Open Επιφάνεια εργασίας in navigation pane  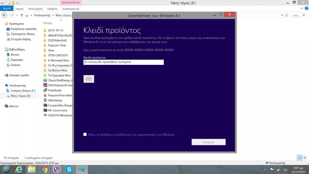point(24,29)
